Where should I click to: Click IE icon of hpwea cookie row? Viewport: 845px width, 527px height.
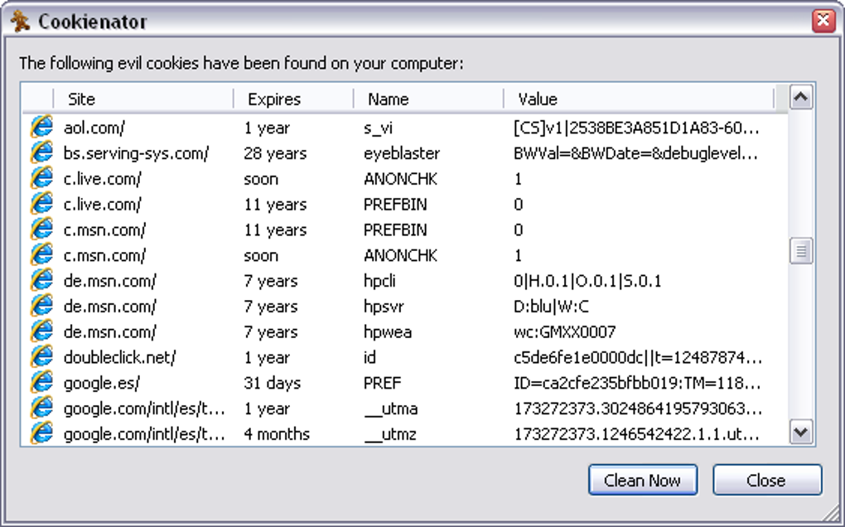pos(41,331)
